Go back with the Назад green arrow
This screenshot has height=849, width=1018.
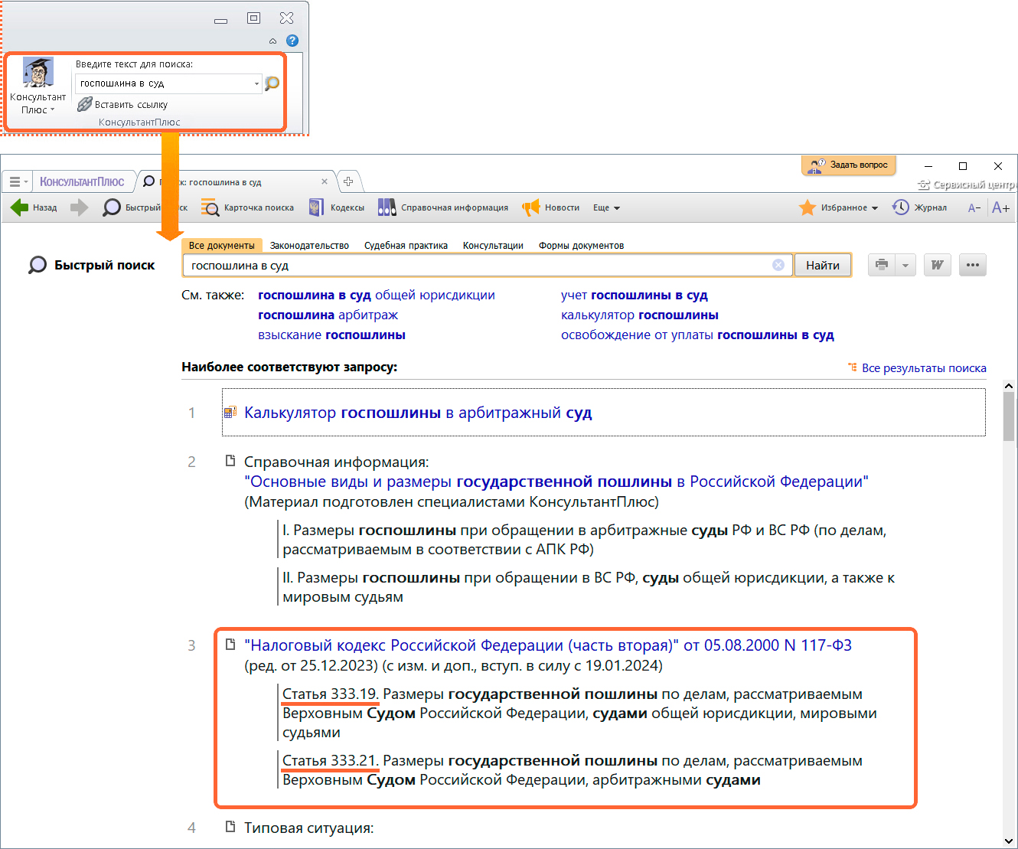pos(34,207)
